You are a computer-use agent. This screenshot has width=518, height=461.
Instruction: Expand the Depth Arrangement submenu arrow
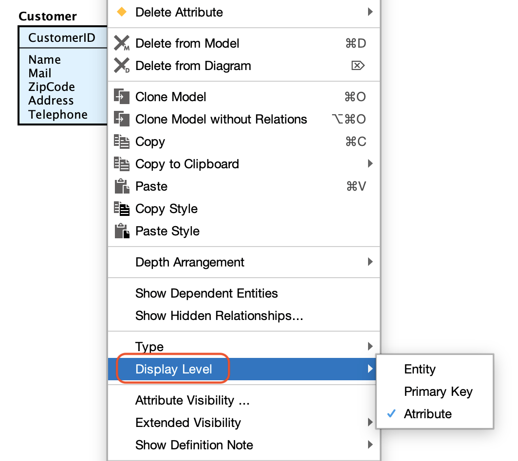pos(370,262)
